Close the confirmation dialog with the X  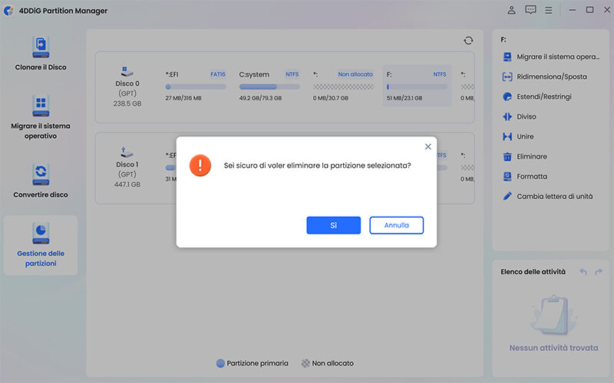[x=427, y=146]
